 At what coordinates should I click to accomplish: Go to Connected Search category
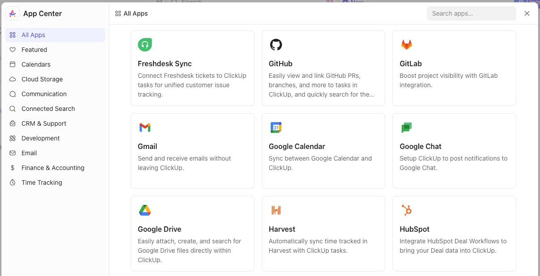55,109
